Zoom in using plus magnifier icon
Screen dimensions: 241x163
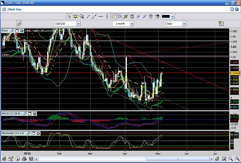coord(238,159)
